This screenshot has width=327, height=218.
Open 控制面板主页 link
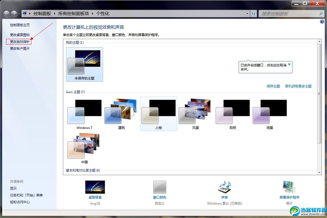[x=20, y=25]
